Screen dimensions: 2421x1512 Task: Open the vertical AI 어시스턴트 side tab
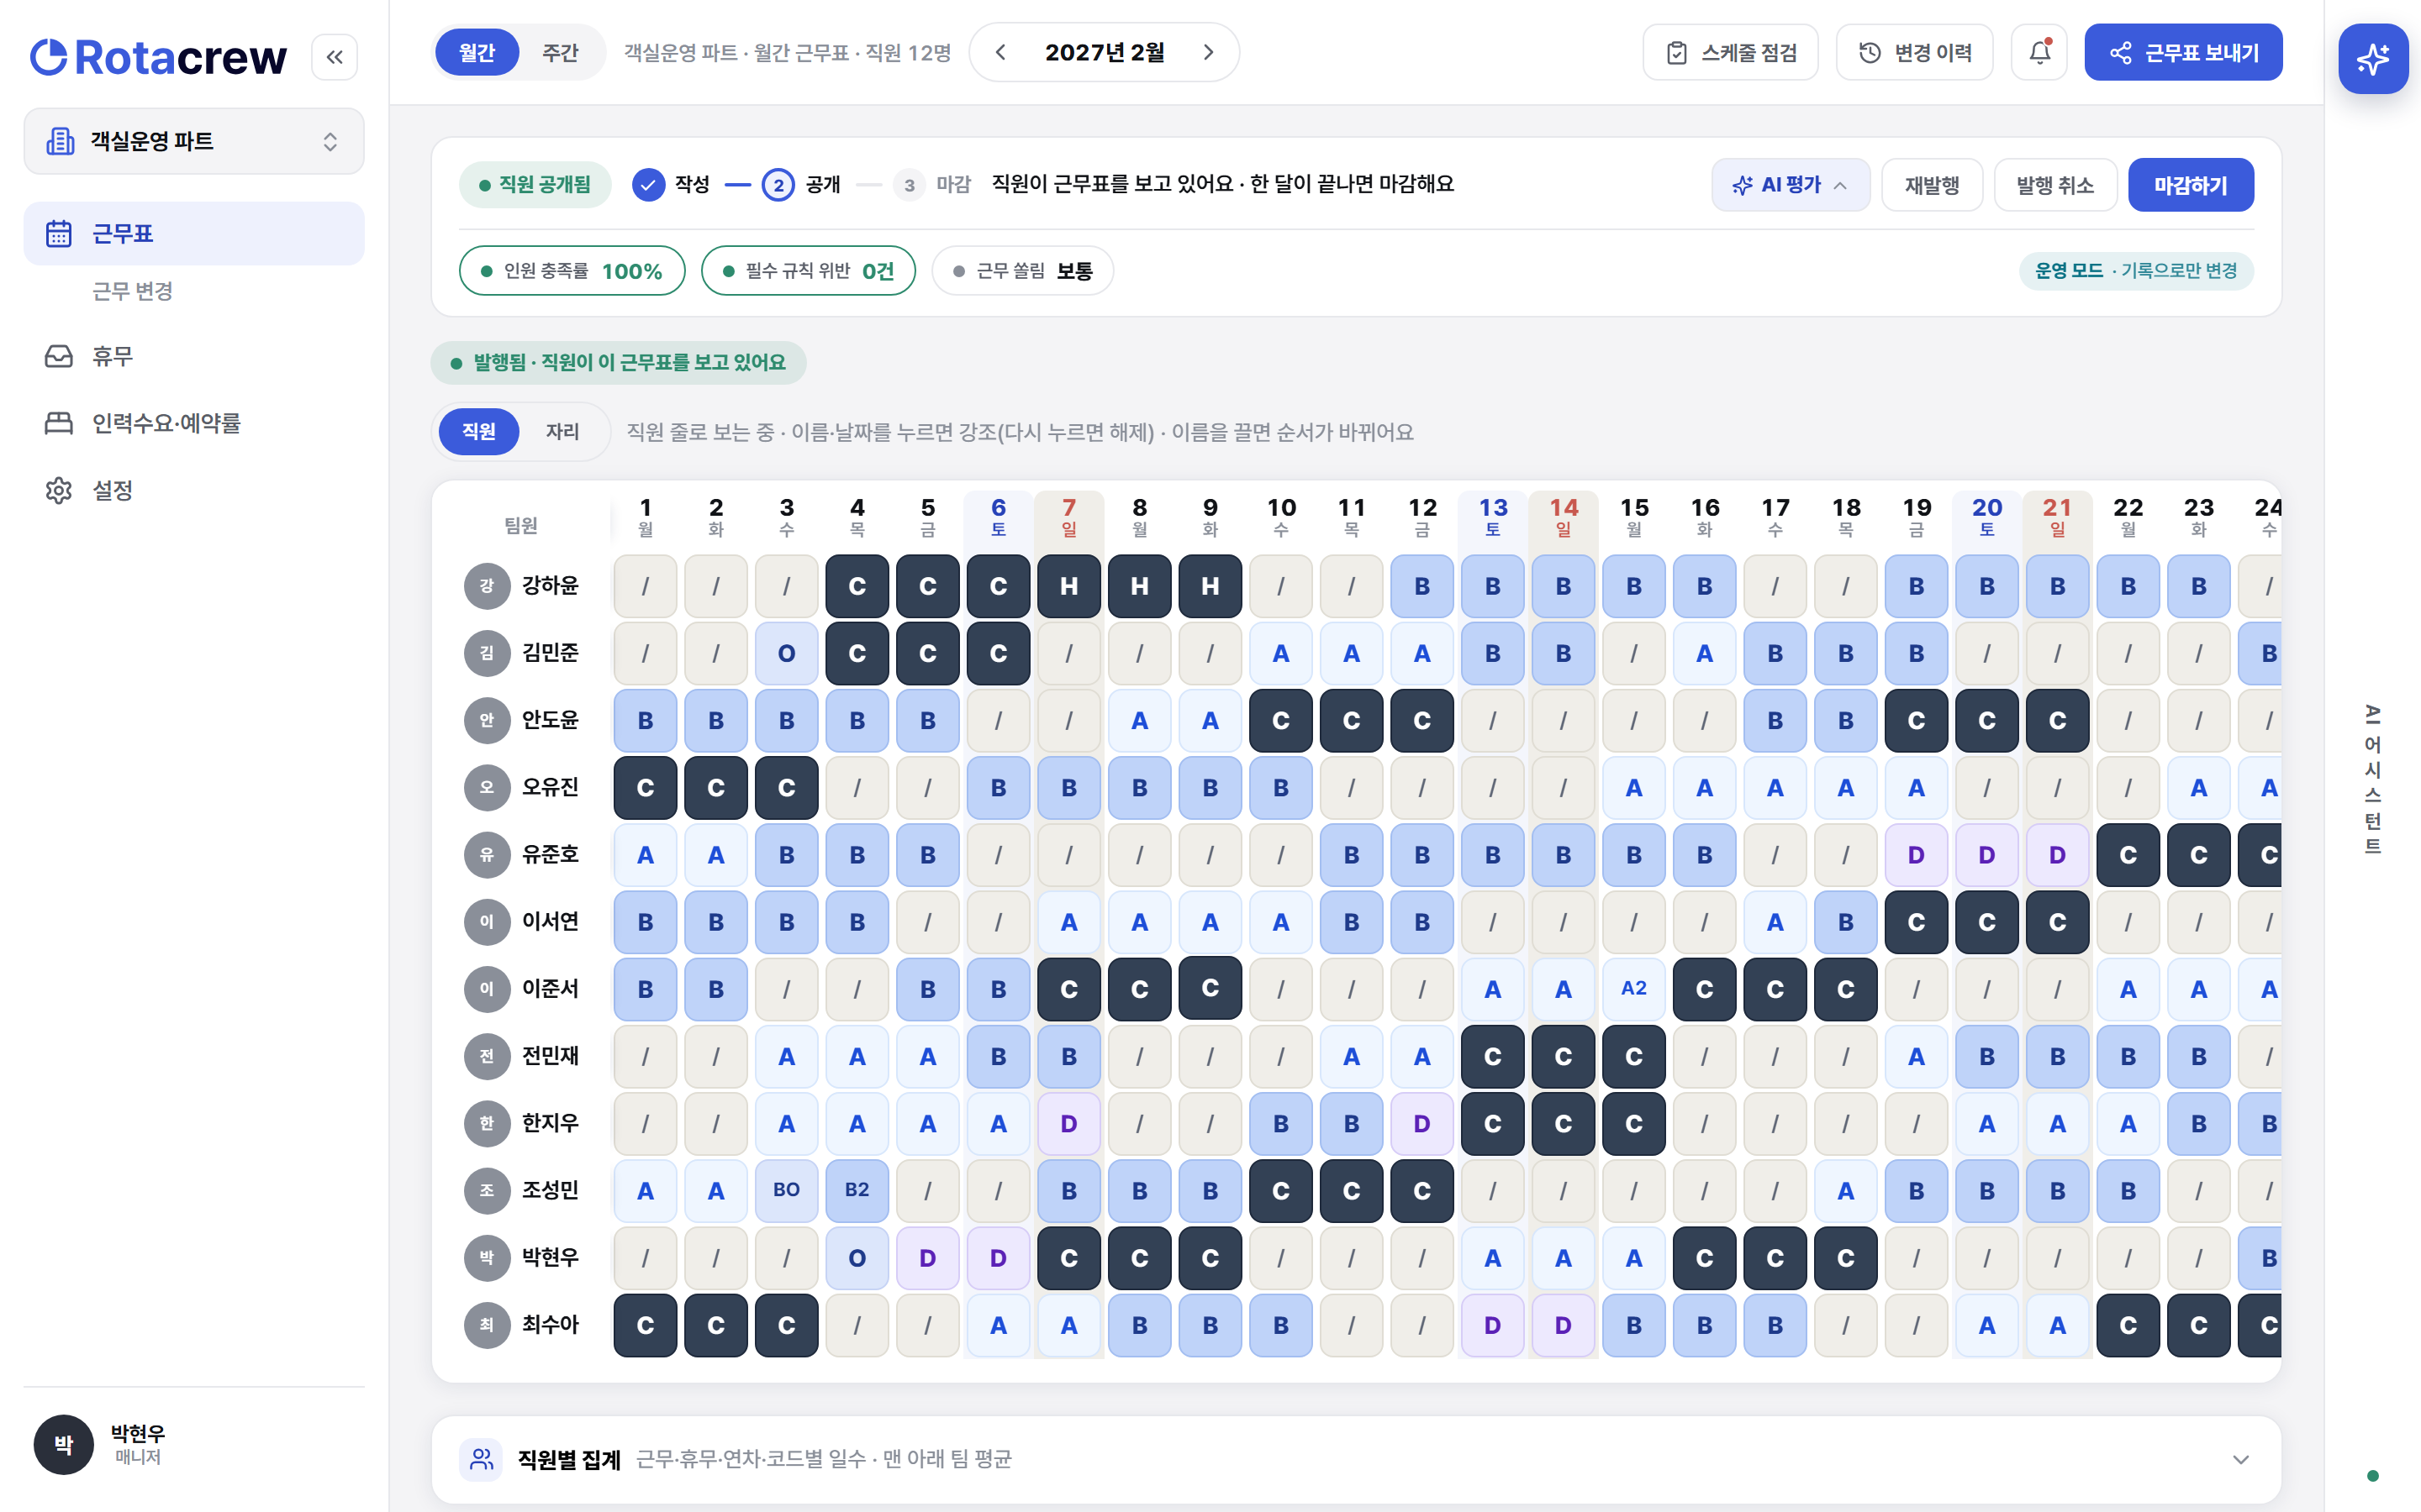tap(2372, 781)
